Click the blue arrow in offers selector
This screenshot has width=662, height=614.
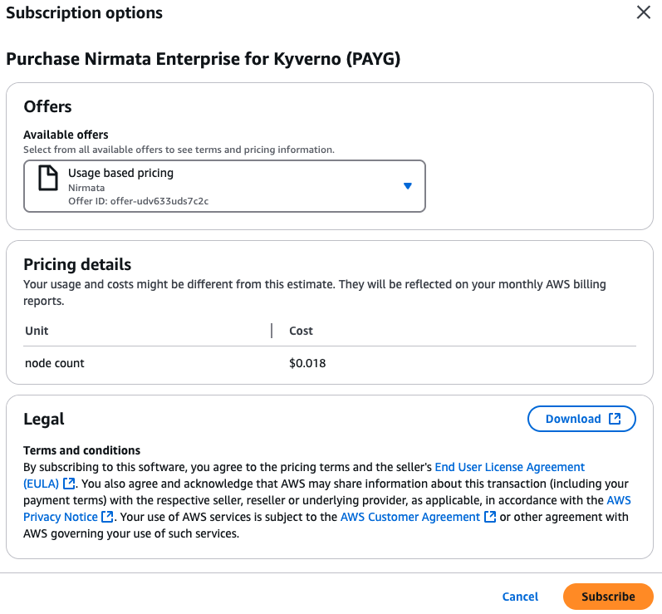408,186
